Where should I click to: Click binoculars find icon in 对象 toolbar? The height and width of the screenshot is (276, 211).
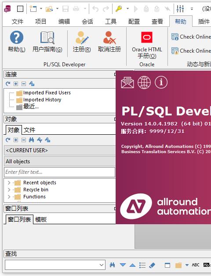pyautogui.click(x=31, y=140)
